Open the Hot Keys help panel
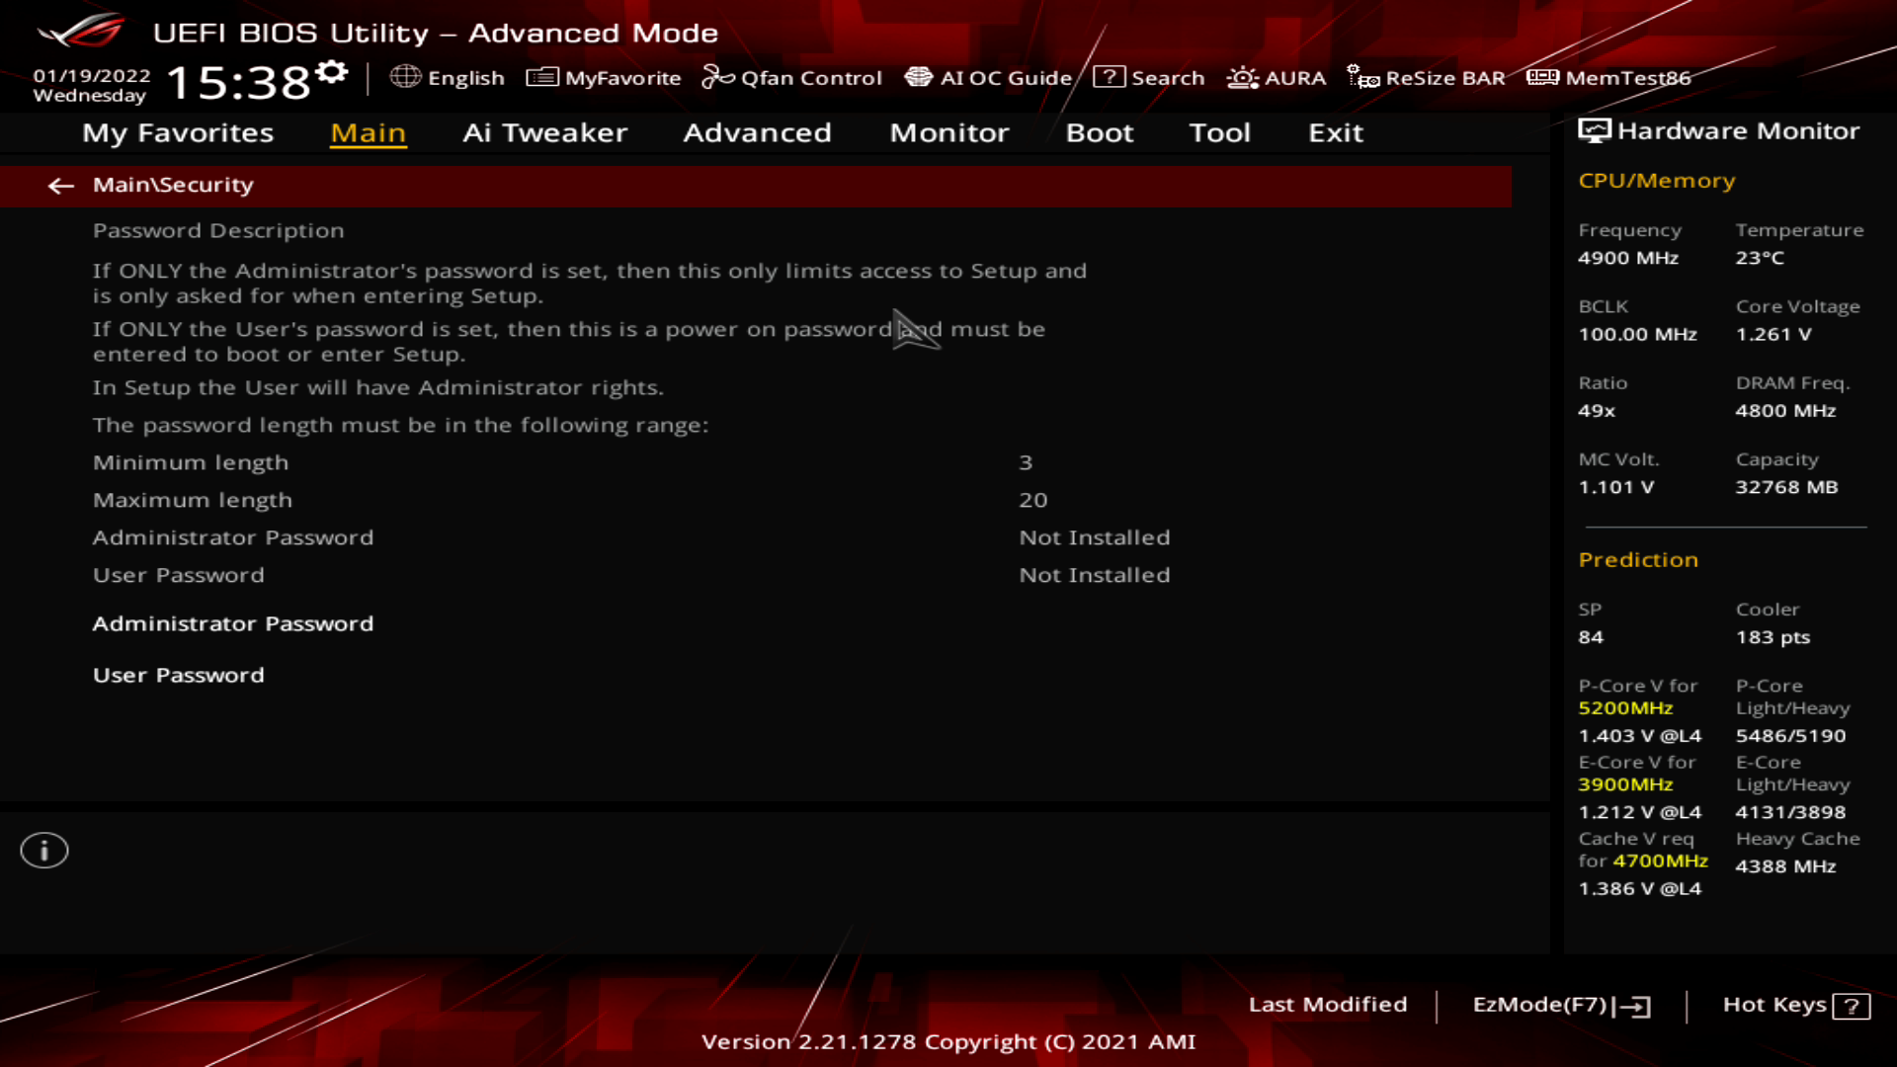Screen dimensions: 1897x1067 (1794, 1005)
